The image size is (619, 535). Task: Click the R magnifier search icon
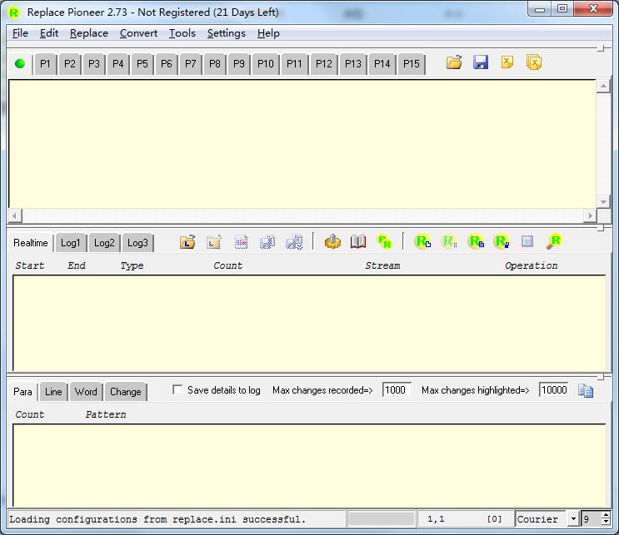tap(553, 241)
